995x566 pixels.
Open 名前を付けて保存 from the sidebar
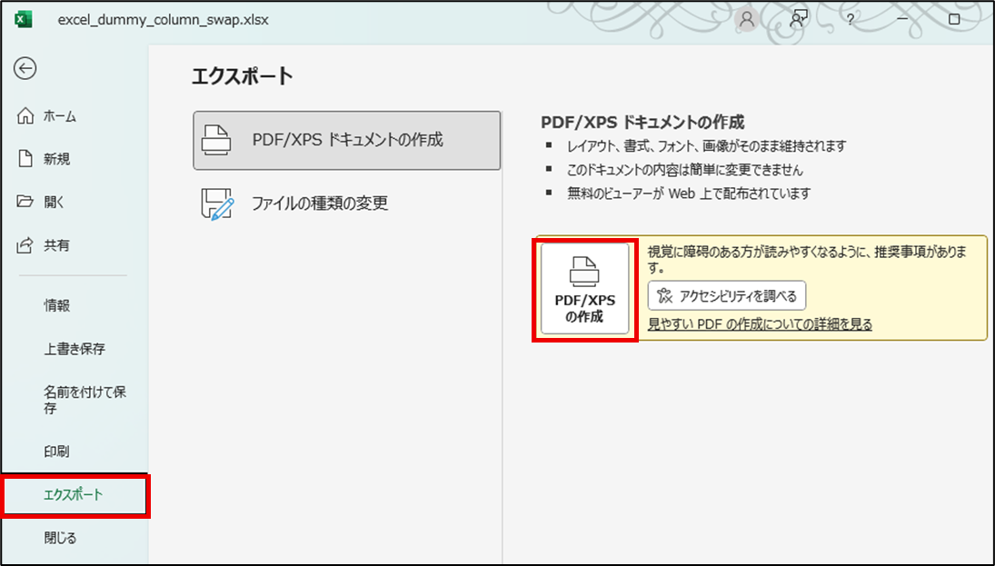tap(84, 400)
